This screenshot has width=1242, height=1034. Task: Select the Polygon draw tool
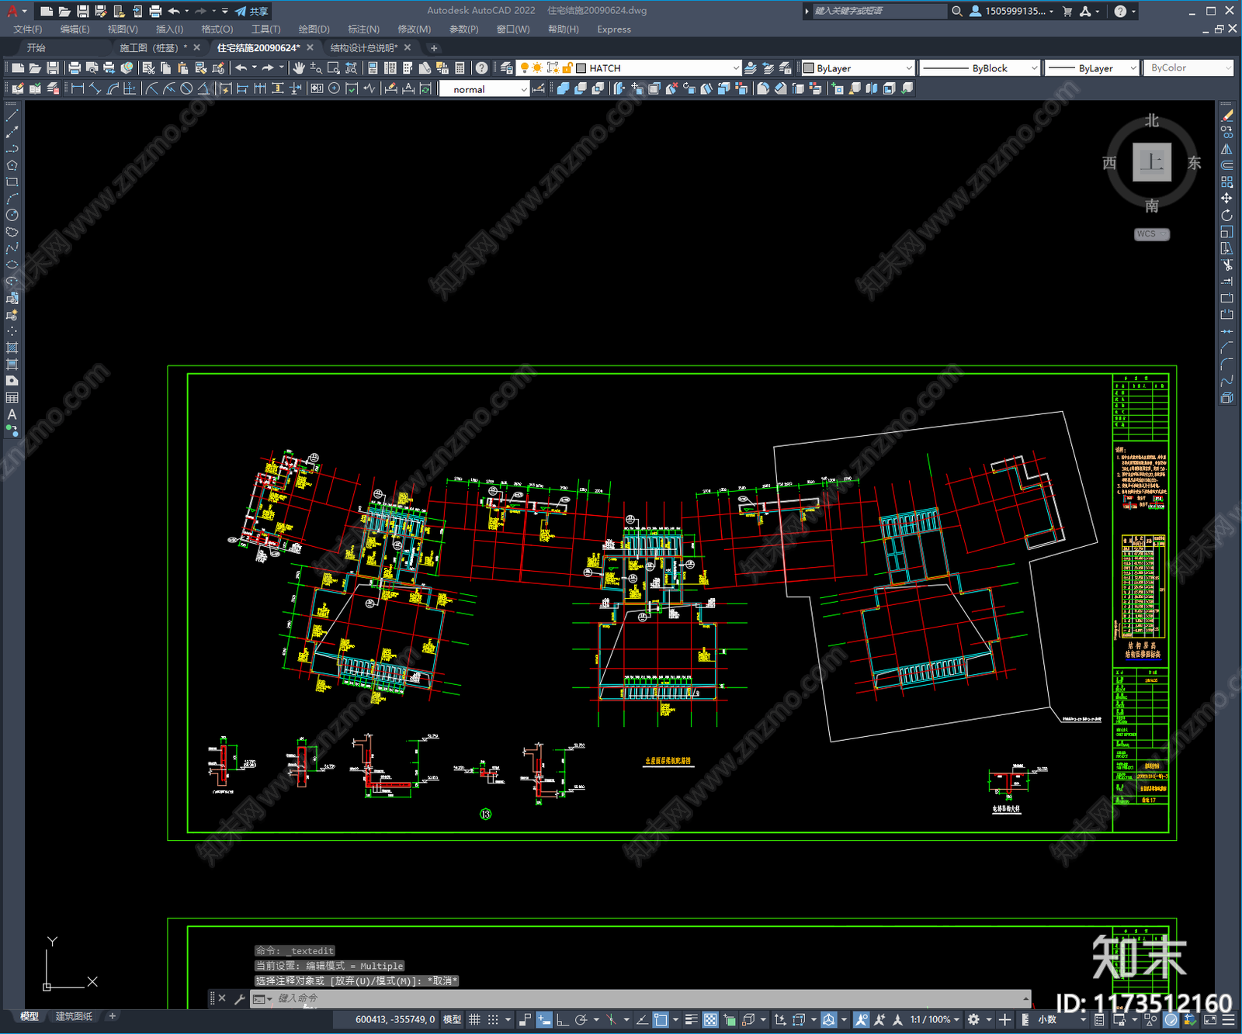[x=12, y=165]
